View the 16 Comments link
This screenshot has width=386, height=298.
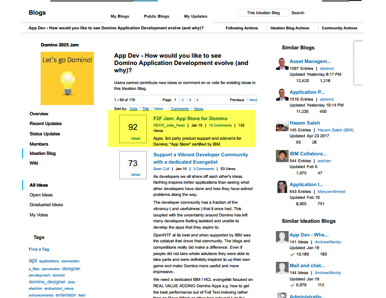coord(220,126)
